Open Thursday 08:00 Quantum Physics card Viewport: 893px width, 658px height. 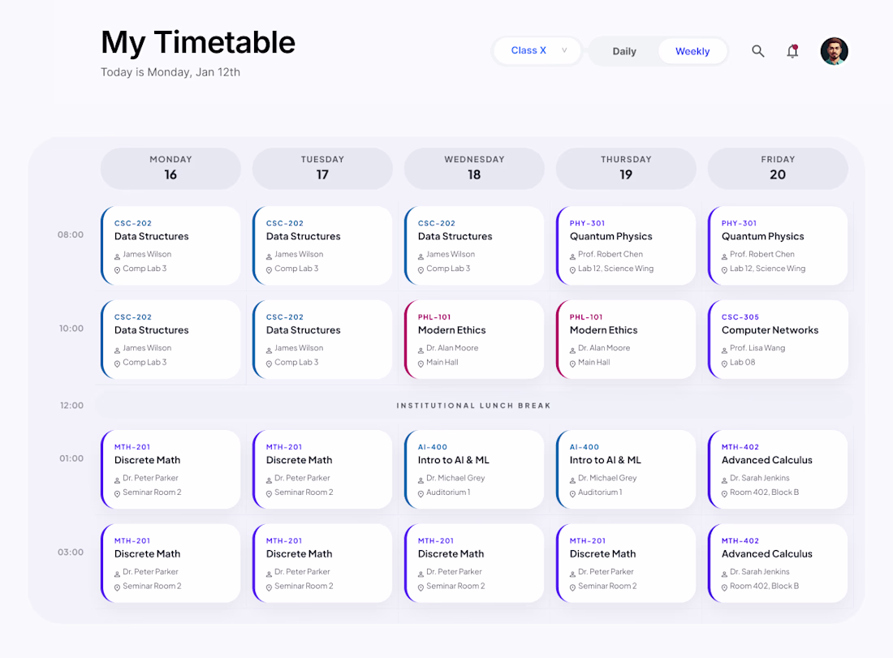(626, 246)
